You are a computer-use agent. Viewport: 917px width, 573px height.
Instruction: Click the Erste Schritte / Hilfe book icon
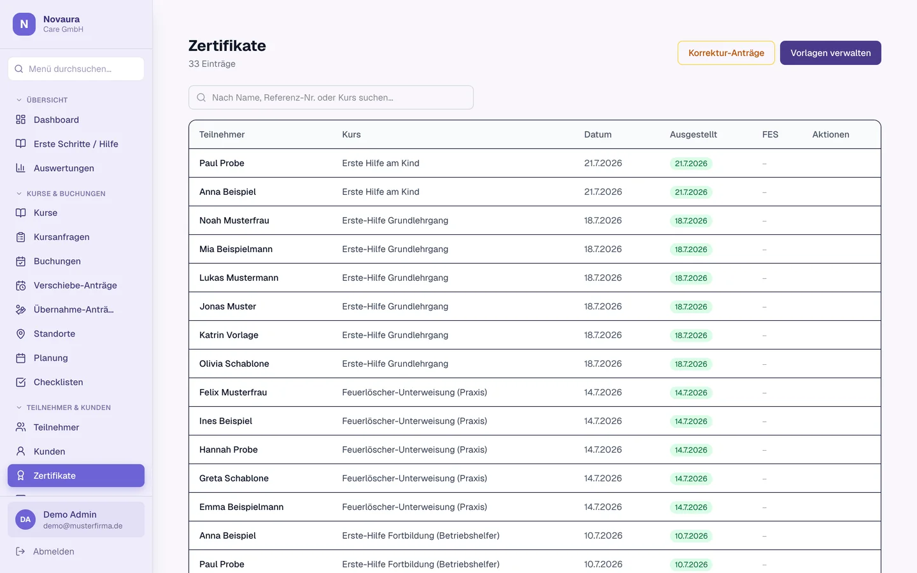(x=20, y=144)
